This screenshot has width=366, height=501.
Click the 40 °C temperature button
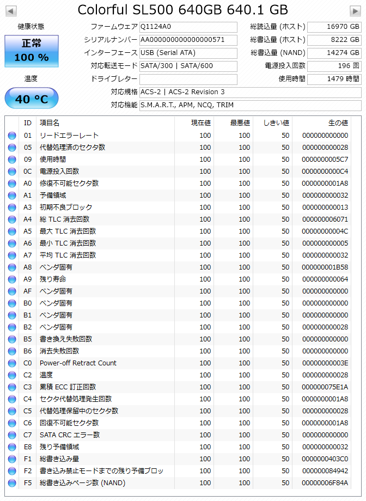click(32, 99)
